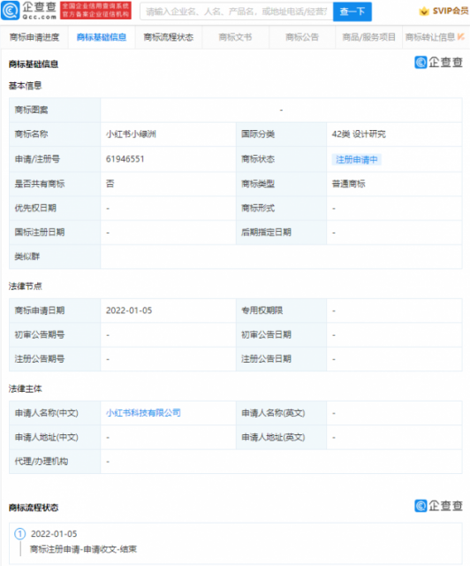
Task: Go to the 商标公告 tab
Action: 302,37
